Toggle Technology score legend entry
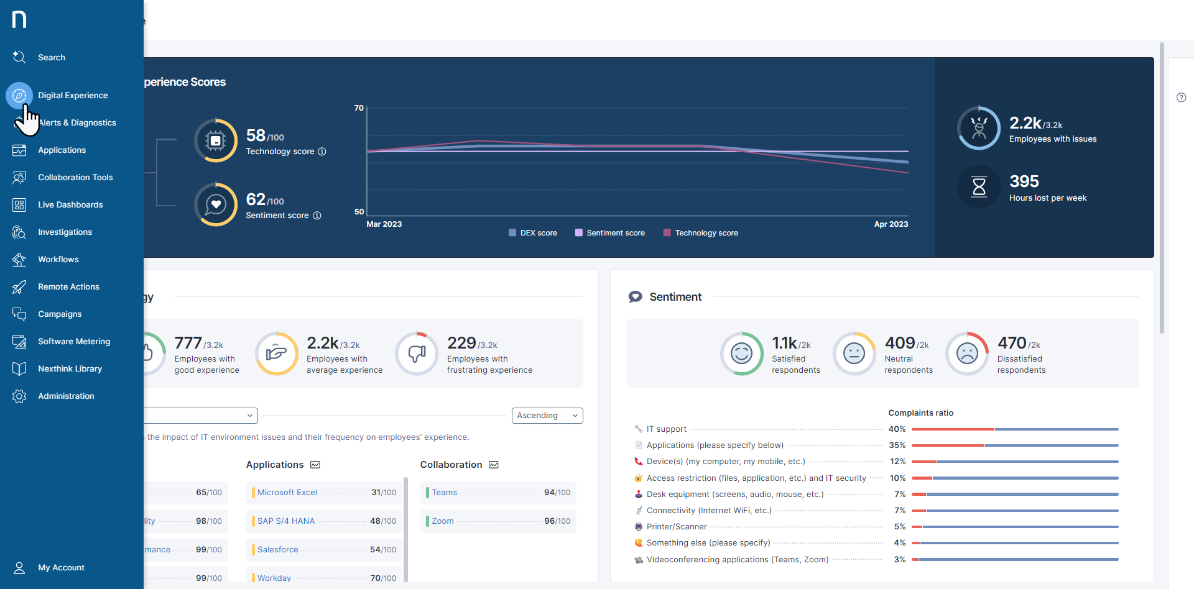 click(x=701, y=233)
